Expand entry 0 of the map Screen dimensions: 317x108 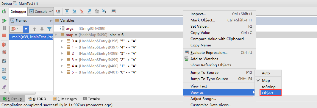(x=62, y=41)
